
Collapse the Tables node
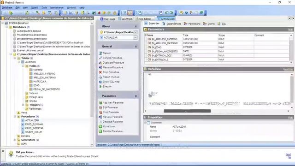15,58
